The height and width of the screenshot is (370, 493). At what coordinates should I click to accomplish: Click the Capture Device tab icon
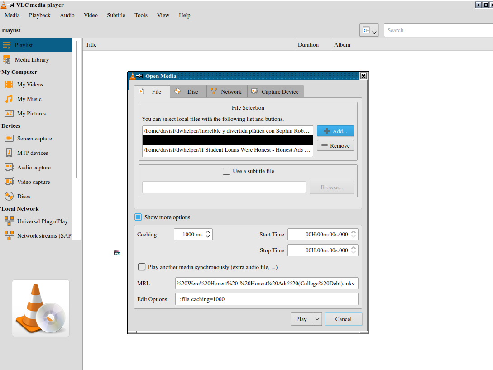tap(254, 91)
